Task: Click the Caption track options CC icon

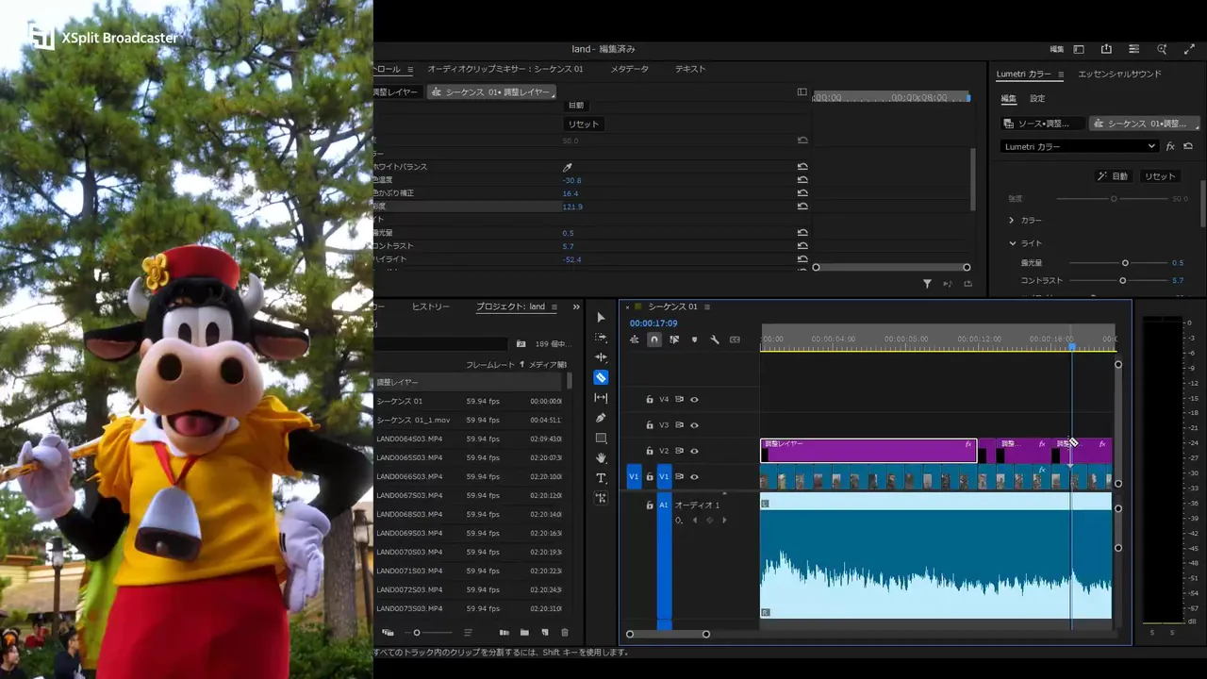Action: click(735, 339)
